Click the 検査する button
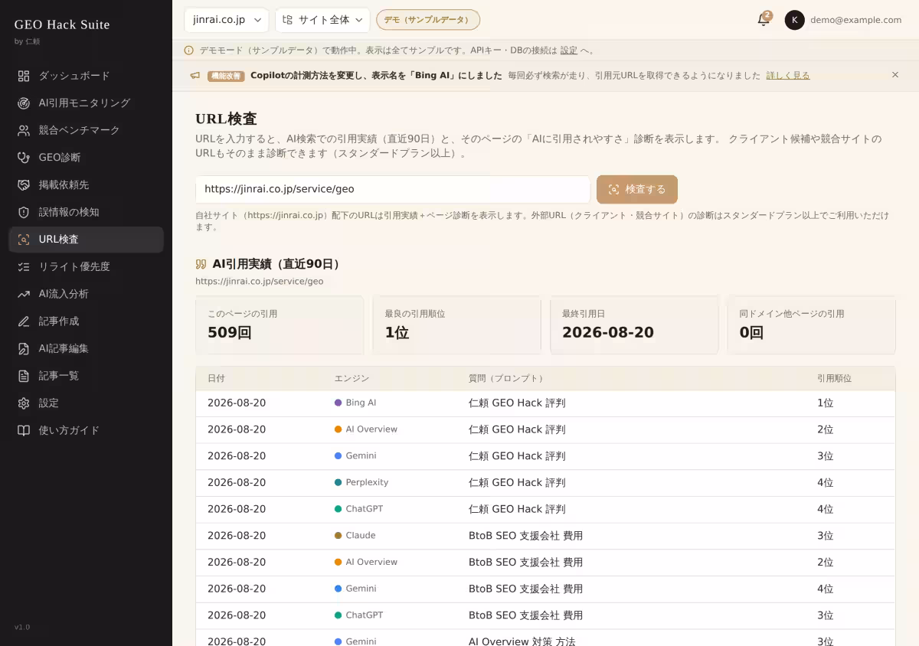The image size is (919, 646). click(637, 189)
